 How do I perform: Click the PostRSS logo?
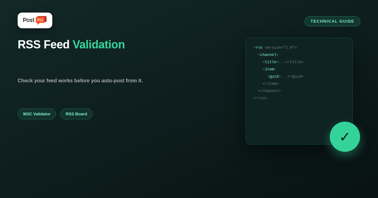35,20
